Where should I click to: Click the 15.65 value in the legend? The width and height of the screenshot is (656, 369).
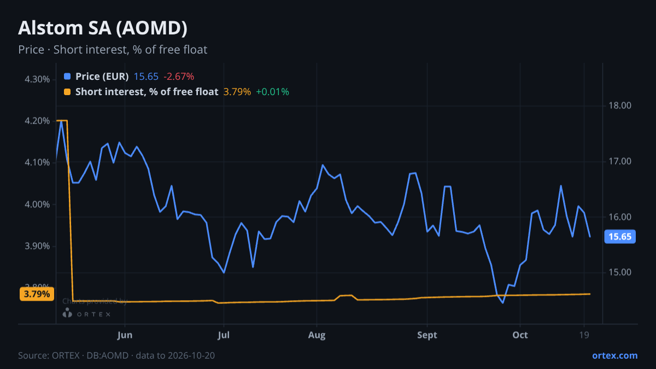click(146, 76)
